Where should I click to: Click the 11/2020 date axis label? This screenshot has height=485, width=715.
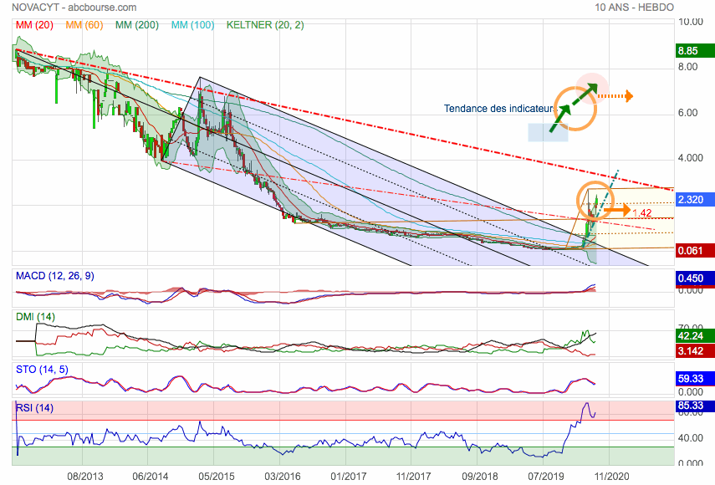point(612,477)
